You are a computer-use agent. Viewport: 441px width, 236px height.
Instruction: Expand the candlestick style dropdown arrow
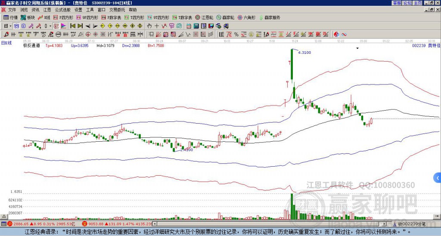(50, 26)
